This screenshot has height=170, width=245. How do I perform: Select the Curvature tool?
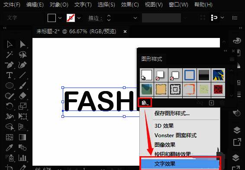pos(23,65)
